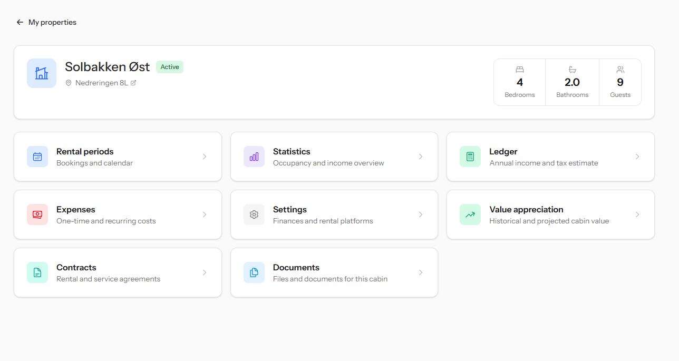Click the bedroom count value 4

click(520, 82)
